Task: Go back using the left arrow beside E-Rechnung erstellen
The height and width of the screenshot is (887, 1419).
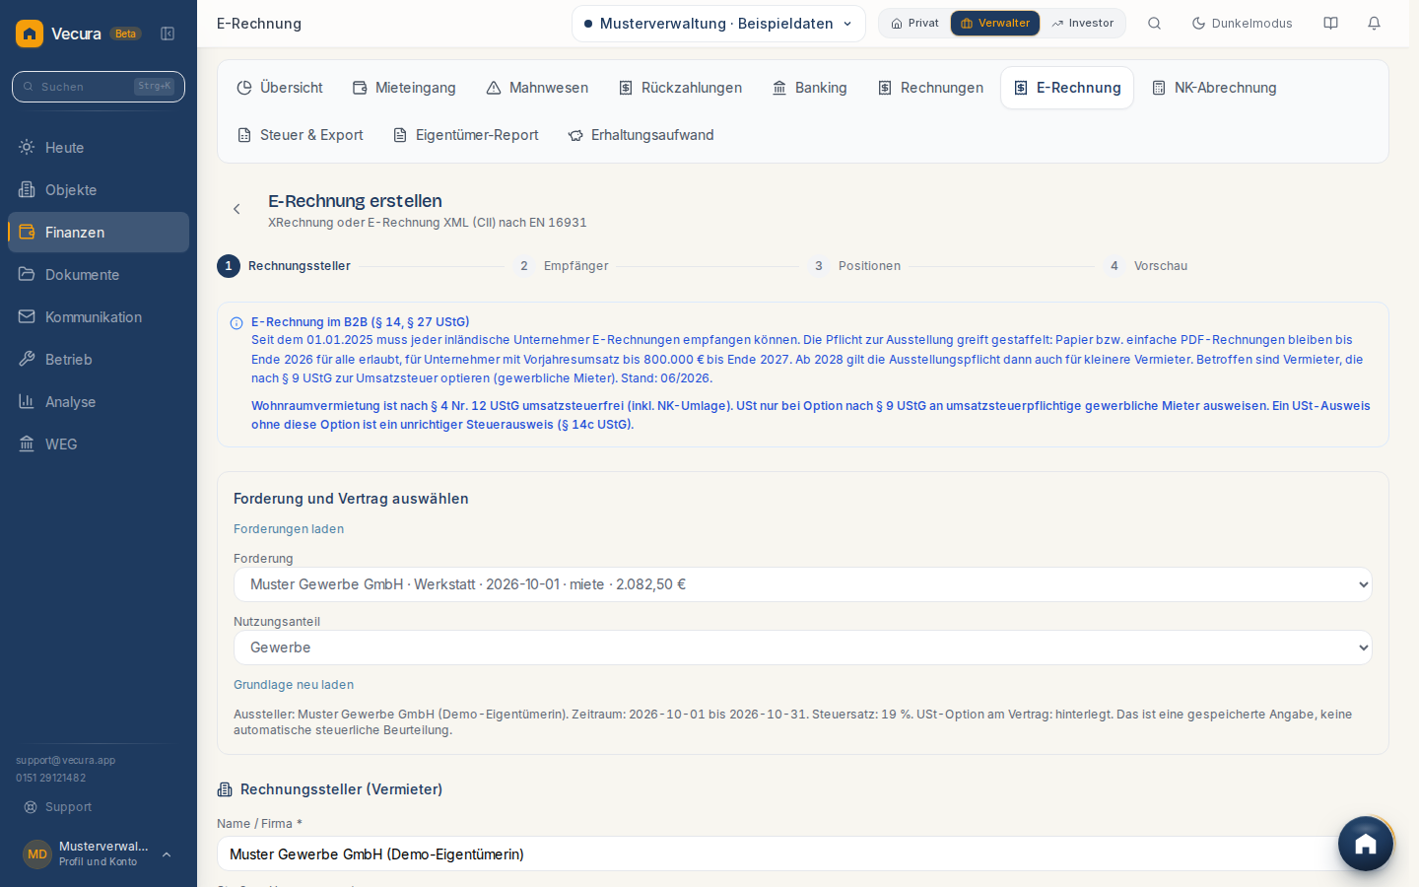Action: pos(236,209)
